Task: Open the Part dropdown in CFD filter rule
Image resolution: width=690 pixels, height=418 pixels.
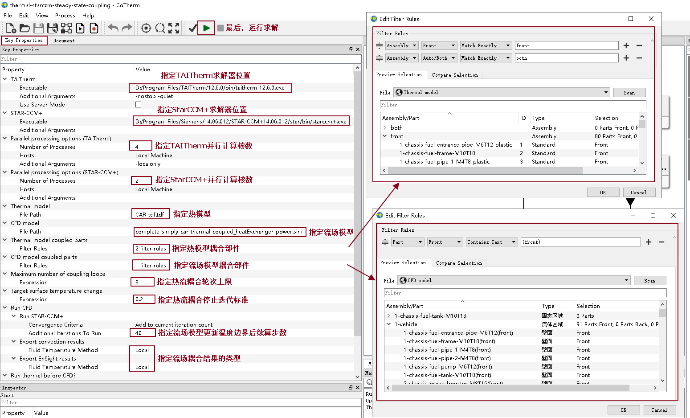Action: (x=408, y=242)
